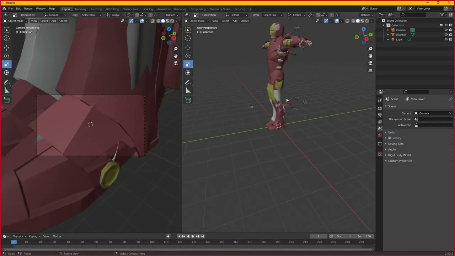Click zoom magnifier gizmo in right viewport

point(370,49)
